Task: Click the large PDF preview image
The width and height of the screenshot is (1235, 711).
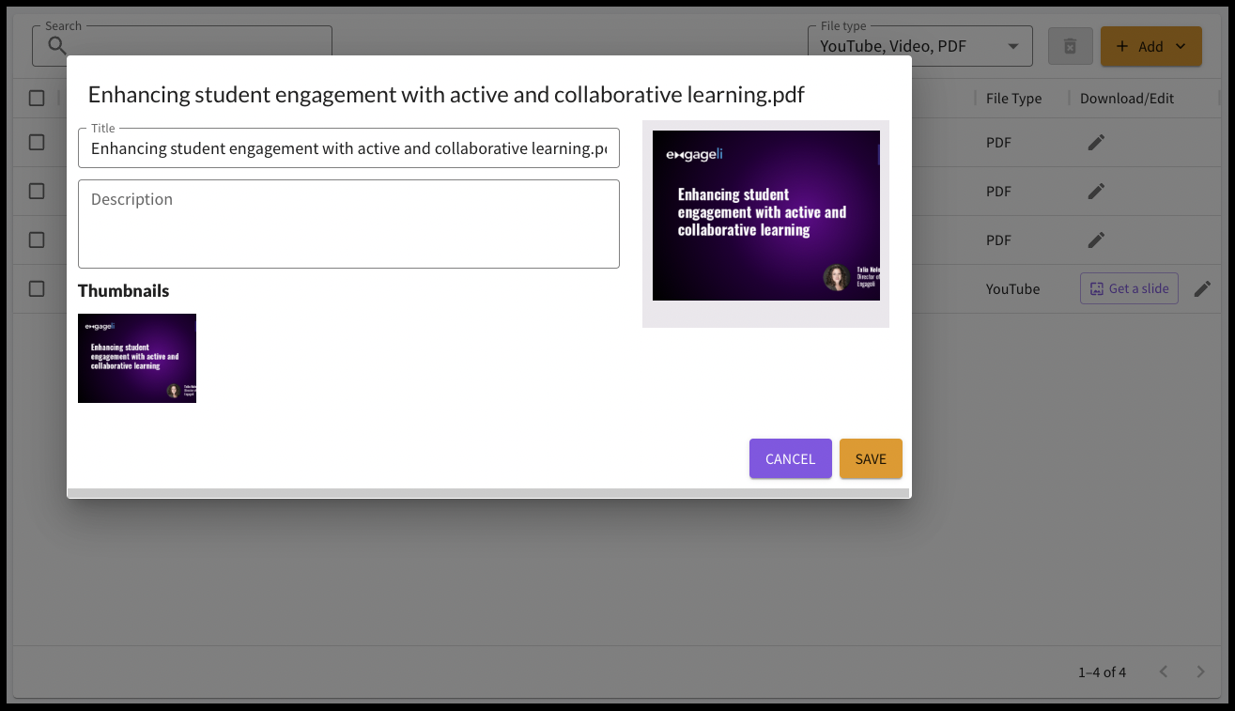Action: (766, 215)
